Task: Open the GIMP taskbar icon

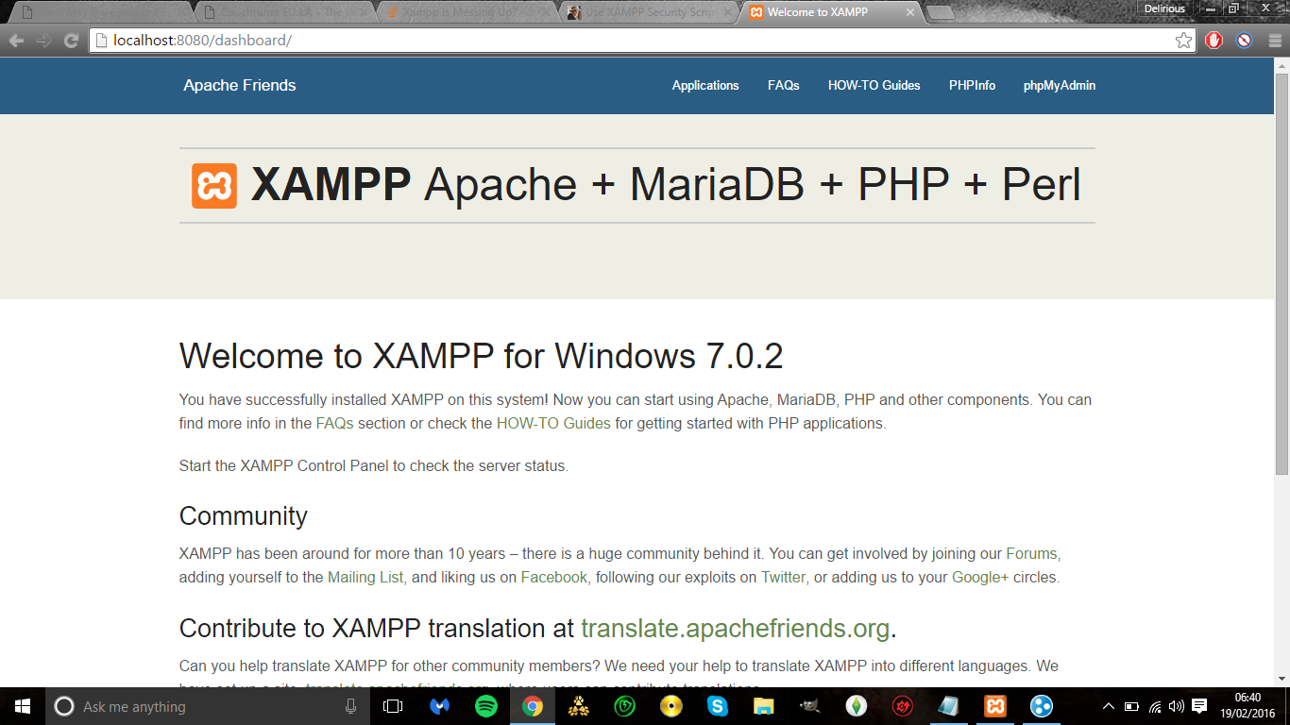Action: [810, 706]
